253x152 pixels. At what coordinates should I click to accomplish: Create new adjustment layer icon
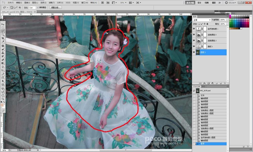(213, 83)
